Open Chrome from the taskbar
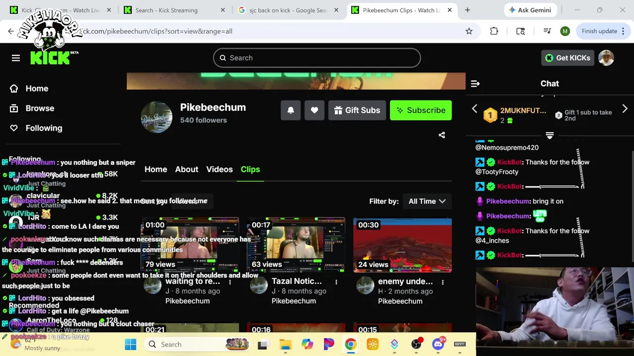The width and height of the screenshot is (634, 356). 351,344
